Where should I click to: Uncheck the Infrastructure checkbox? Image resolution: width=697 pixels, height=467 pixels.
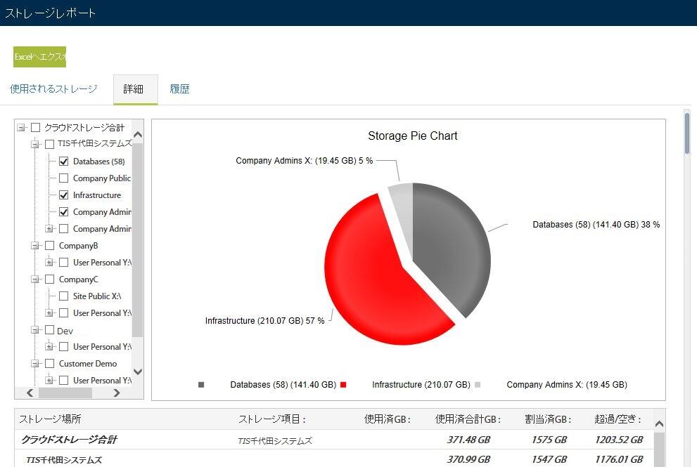(x=63, y=195)
